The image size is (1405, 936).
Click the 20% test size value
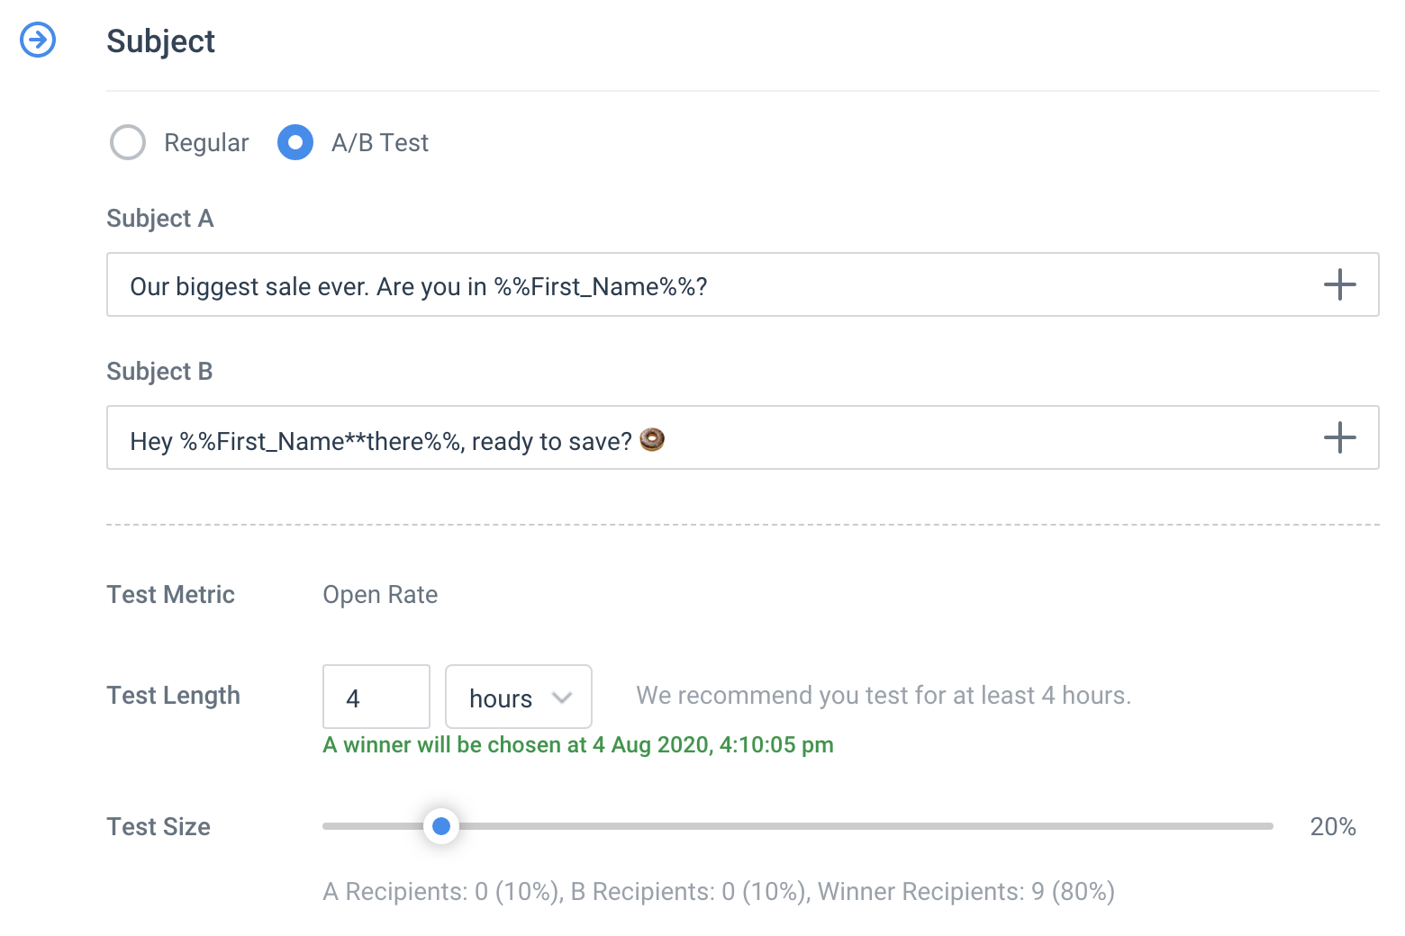pyautogui.click(x=1333, y=827)
